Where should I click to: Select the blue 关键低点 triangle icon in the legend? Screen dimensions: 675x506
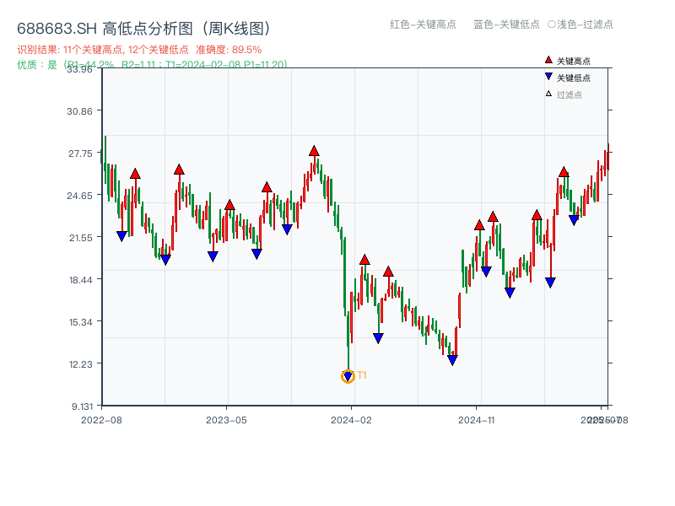click(x=548, y=75)
